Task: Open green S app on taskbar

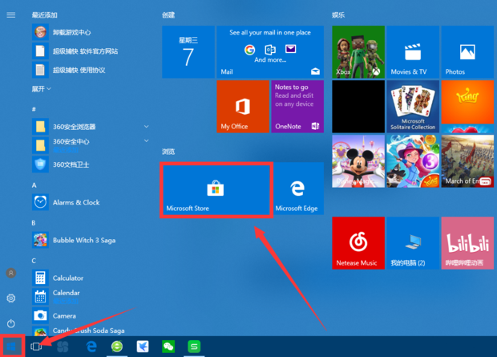Action: 194,347
